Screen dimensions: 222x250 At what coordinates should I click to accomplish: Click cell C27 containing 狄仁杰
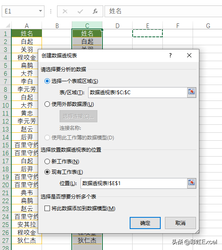pyautogui.click(x=87, y=240)
